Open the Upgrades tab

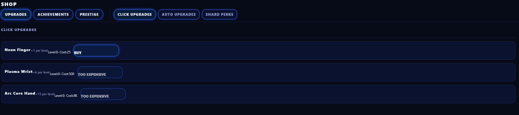tap(16, 14)
